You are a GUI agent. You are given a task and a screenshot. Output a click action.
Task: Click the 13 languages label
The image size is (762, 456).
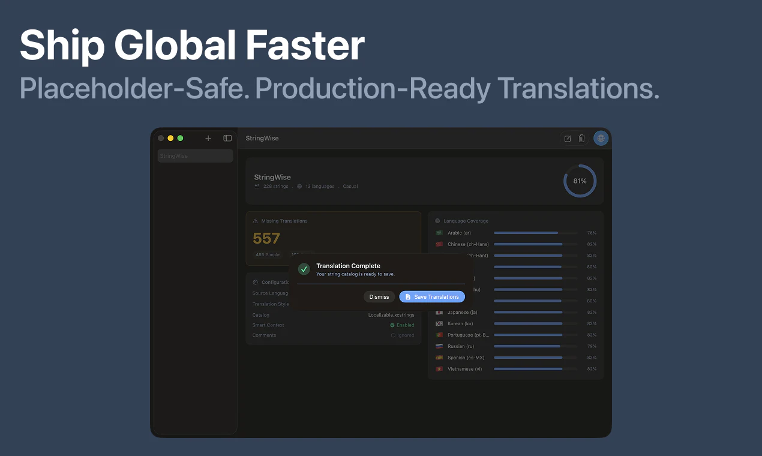[x=320, y=187]
